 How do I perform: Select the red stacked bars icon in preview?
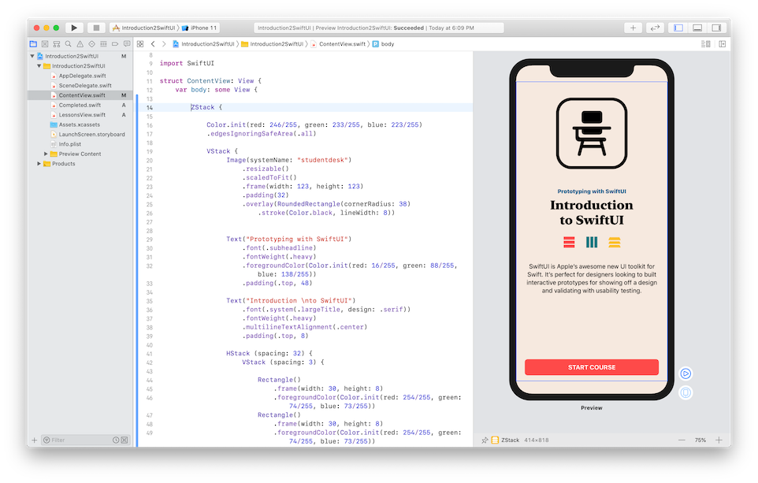click(x=569, y=242)
